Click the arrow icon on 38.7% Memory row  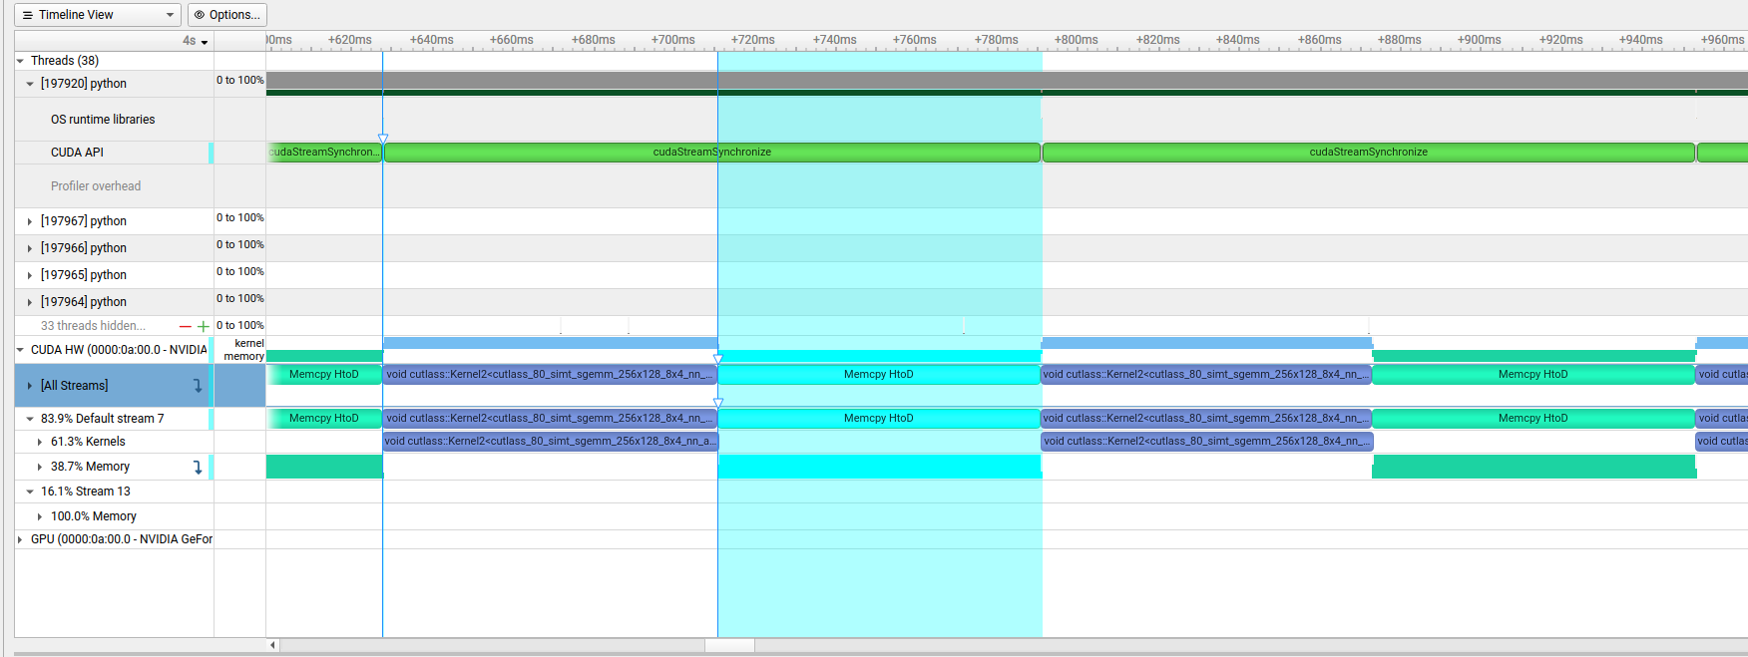tap(198, 467)
